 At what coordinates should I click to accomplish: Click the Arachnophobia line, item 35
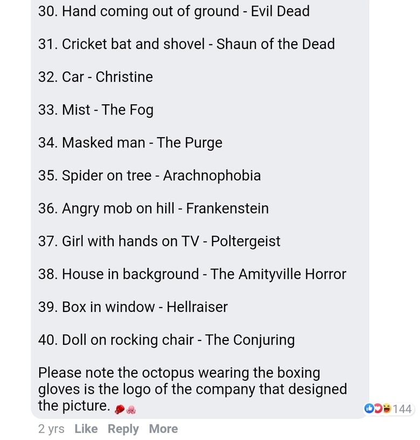click(149, 175)
